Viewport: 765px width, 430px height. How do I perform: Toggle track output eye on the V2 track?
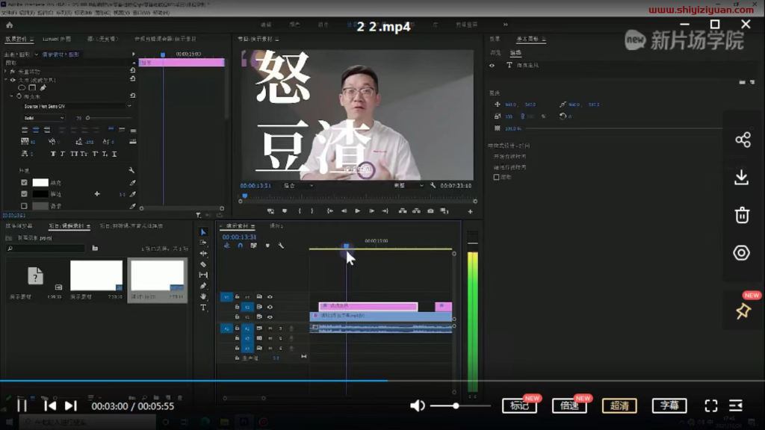[270, 308]
